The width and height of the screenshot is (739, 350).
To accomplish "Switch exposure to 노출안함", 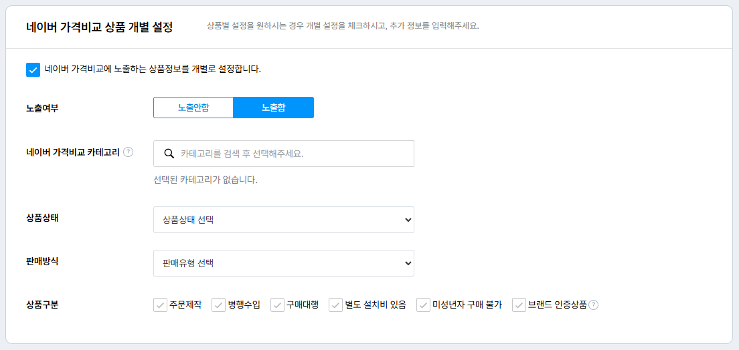I will (193, 108).
